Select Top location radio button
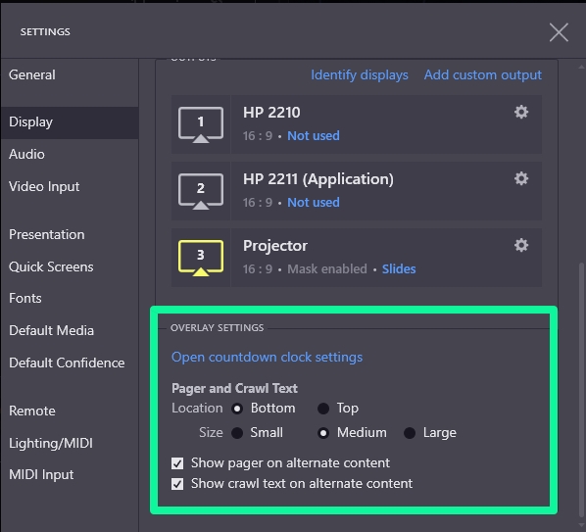This screenshot has height=532, width=586. coord(323,409)
